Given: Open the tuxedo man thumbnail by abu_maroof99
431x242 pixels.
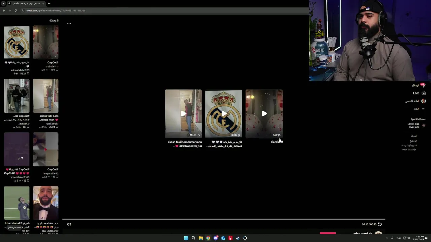Looking at the screenshot, I should coord(45,203).
